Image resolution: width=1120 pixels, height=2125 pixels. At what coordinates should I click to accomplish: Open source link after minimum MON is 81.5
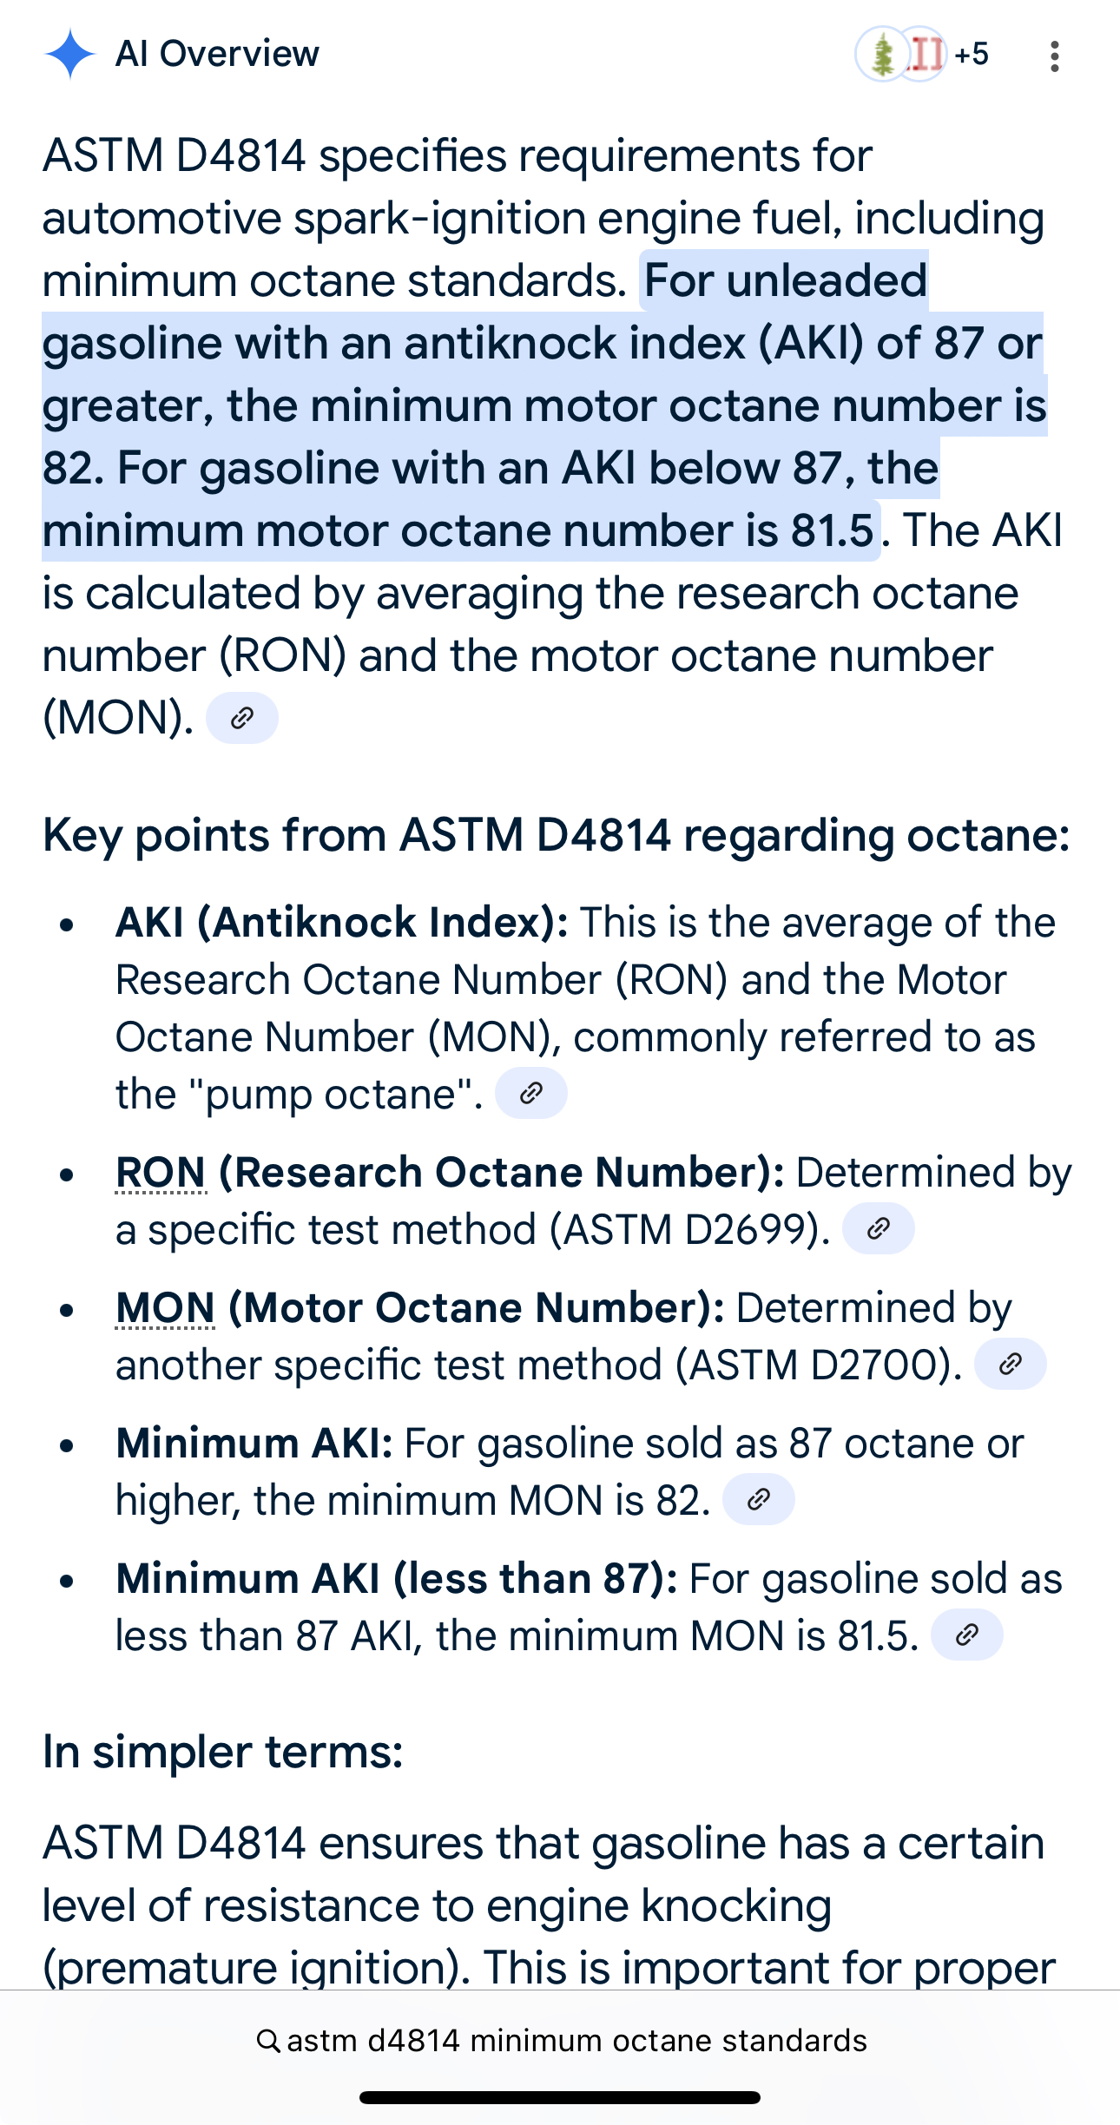pyautogui.click(x=967, y=1635)
